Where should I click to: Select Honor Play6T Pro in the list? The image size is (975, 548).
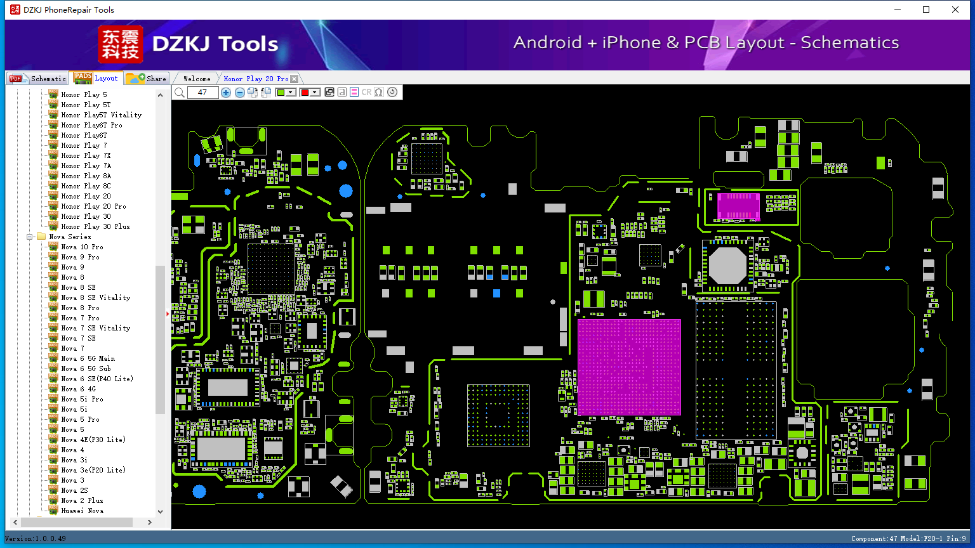click(x=91, y=125)
